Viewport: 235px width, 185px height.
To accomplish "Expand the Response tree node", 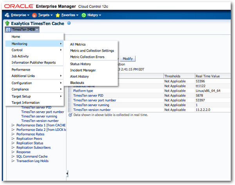I will click(x=13, y=152).
